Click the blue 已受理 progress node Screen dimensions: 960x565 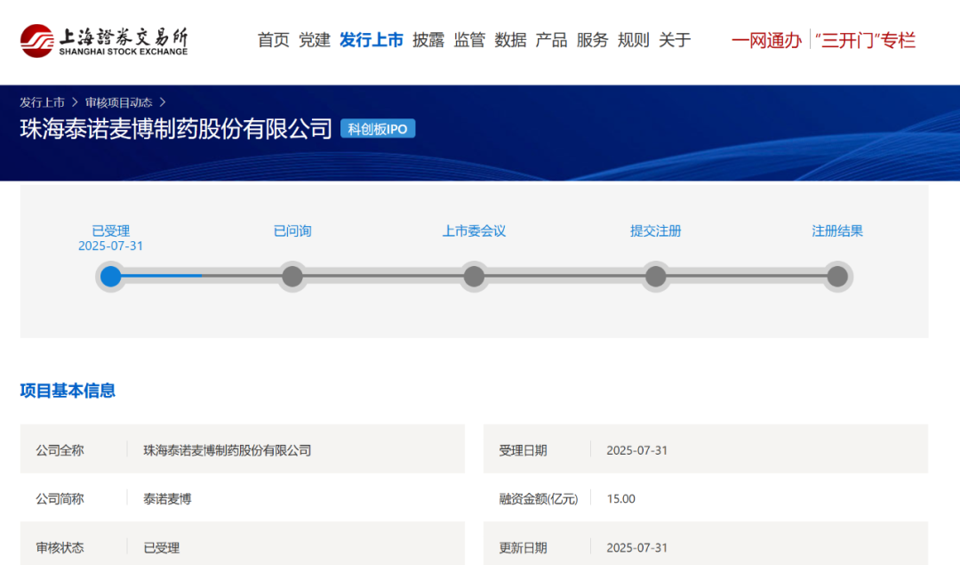(x=111, y=277)
